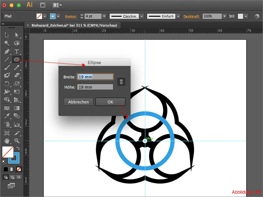The height and width of the screenshot is (197, 263).
Task: Click the Höhe height input field
Action: click(x=95, y=87)
